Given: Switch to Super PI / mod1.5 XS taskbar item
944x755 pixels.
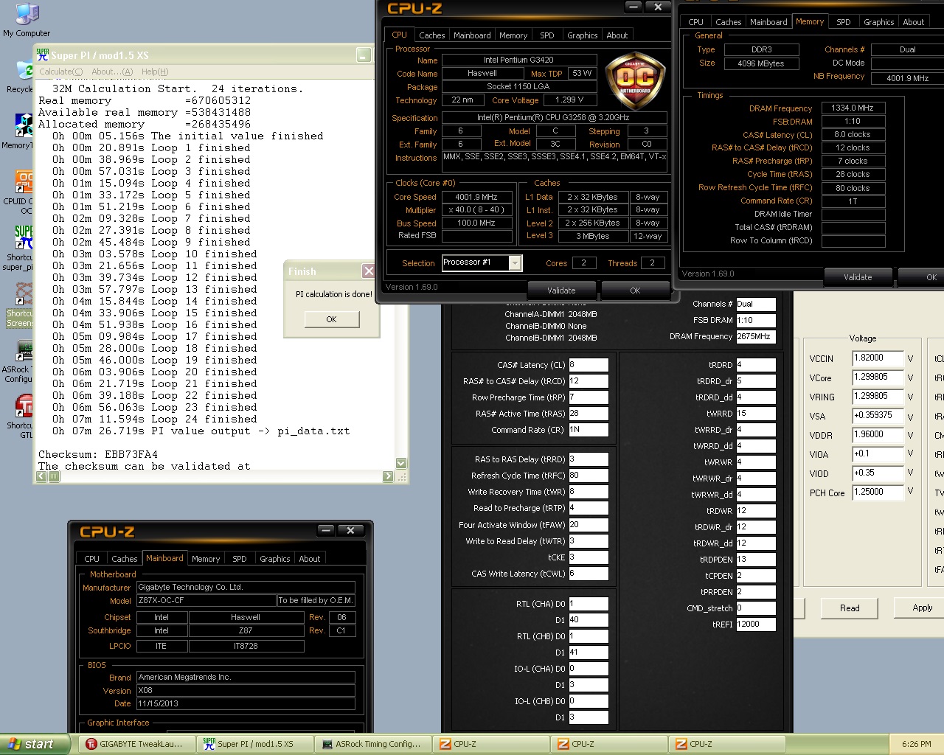Looking at the screenshot, I should tap(254, 744).
